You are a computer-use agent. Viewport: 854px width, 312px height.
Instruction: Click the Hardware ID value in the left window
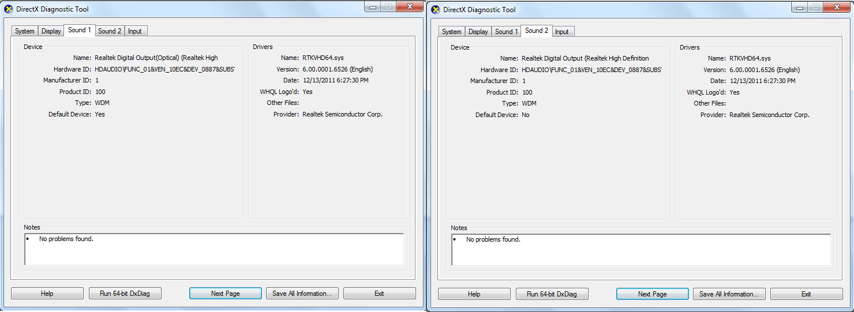[x=165, y=69]
